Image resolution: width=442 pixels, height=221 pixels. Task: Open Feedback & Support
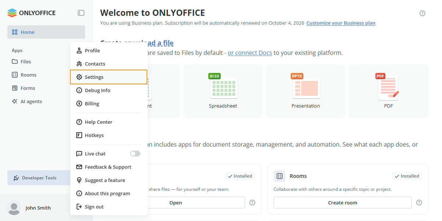point(109,167)
